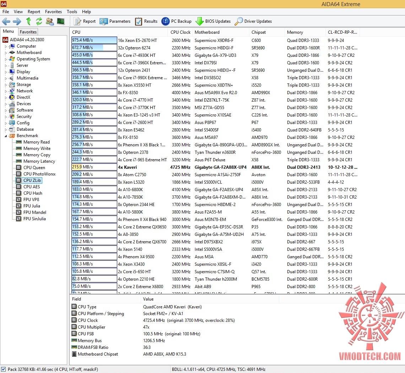
Task: Select CPU Hash benchmark icon
Action: click(x=18, y=193)
